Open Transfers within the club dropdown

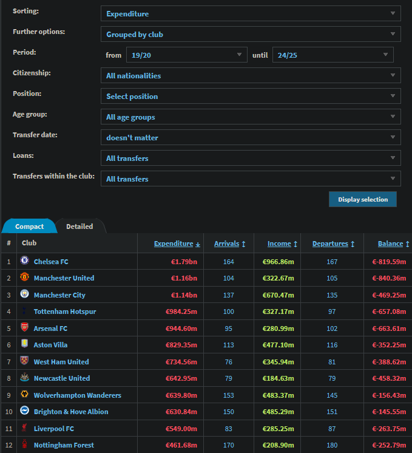(x=251, y=179)
